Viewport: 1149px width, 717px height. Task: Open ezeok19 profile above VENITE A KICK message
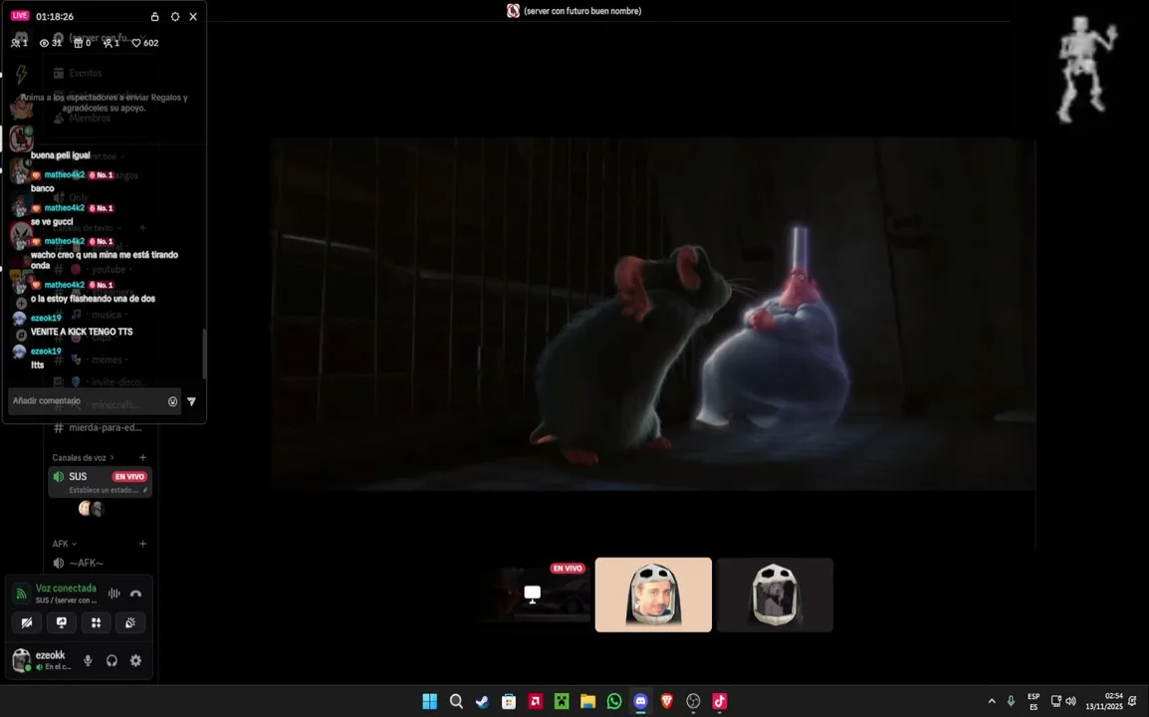pos(46,319)
